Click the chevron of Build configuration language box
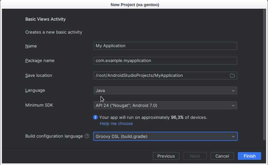 (233, 136)
